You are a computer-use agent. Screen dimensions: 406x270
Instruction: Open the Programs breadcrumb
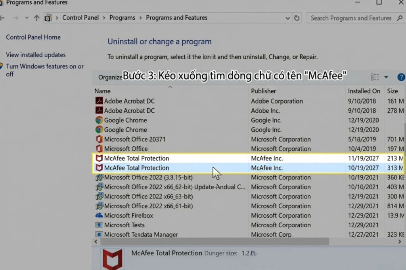click(x=122, y=17)
